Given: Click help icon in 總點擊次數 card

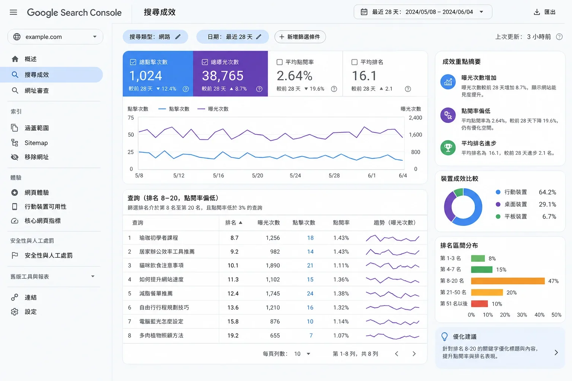Looking at the screenshot, I should click(x=186, y=89).
